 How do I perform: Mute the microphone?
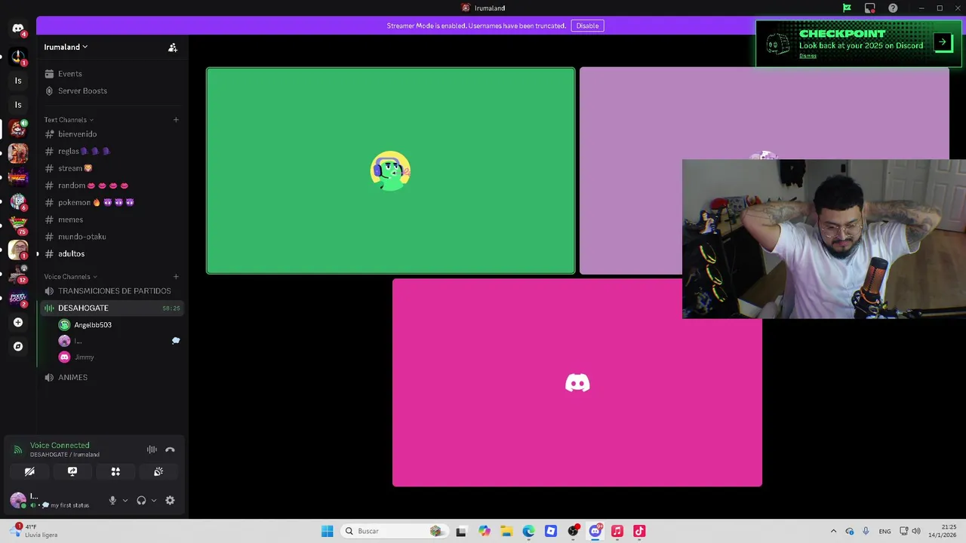112,500
